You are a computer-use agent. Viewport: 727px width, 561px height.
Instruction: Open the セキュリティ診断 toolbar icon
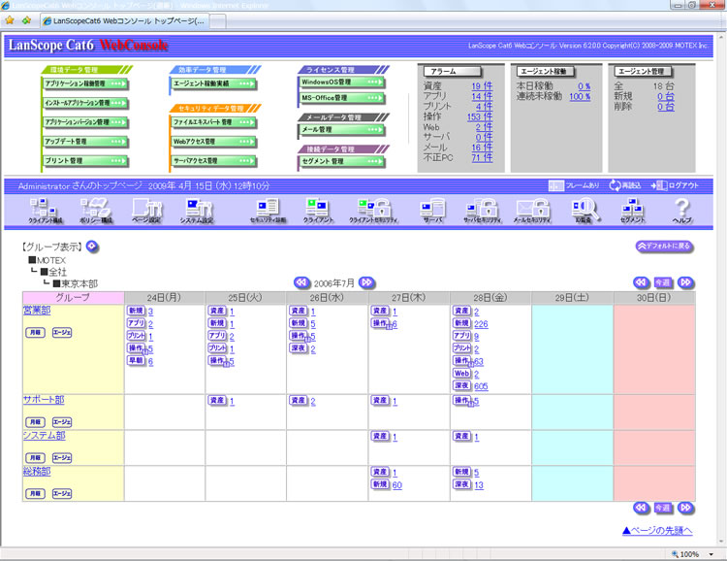[268, 211]
